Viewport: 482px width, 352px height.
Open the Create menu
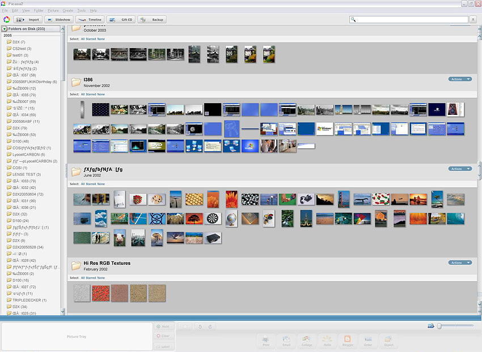(68, 10)
